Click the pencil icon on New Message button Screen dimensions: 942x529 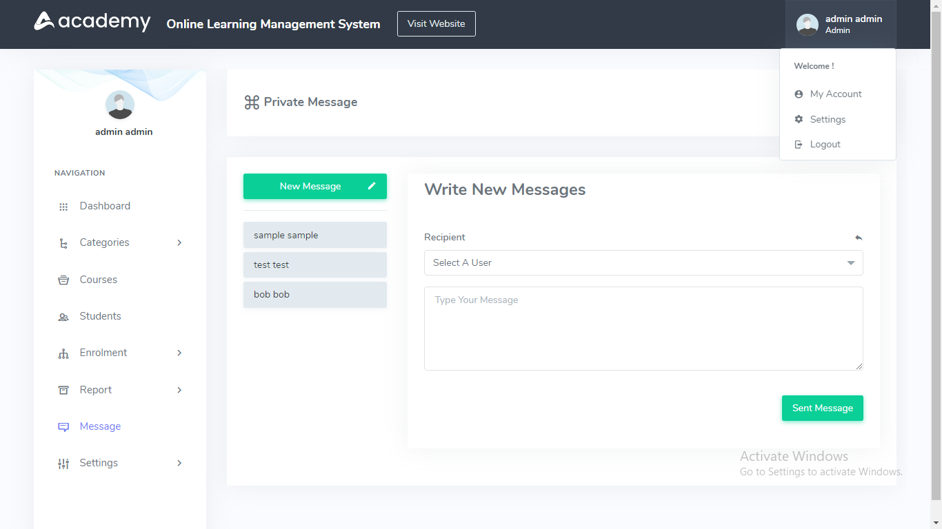371,185
